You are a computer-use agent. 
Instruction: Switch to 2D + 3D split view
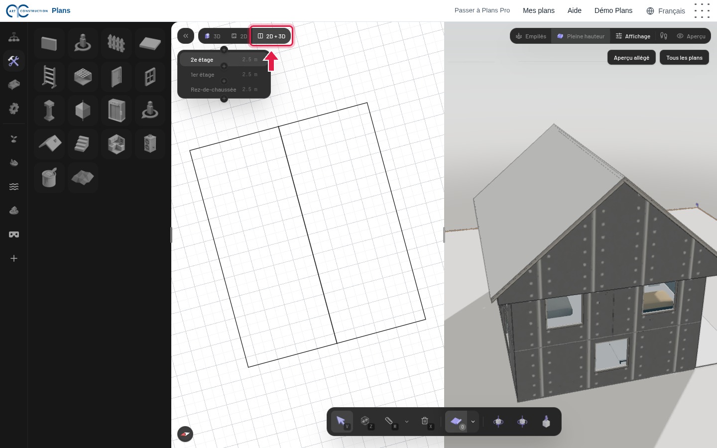point(271,36)
